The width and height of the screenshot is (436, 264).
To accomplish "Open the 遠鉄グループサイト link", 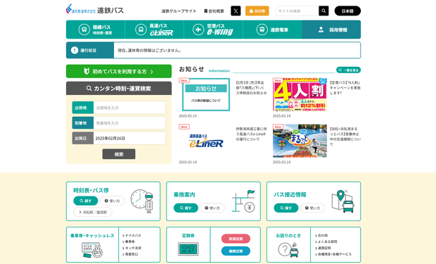I will (179, 11).
